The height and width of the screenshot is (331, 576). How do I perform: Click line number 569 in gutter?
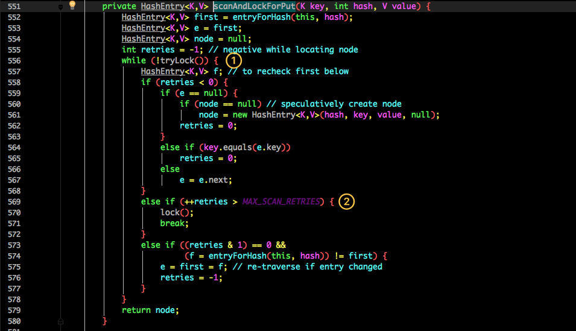tap(14, 202)
